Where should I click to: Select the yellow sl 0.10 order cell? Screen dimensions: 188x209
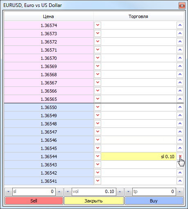(139, 156)
